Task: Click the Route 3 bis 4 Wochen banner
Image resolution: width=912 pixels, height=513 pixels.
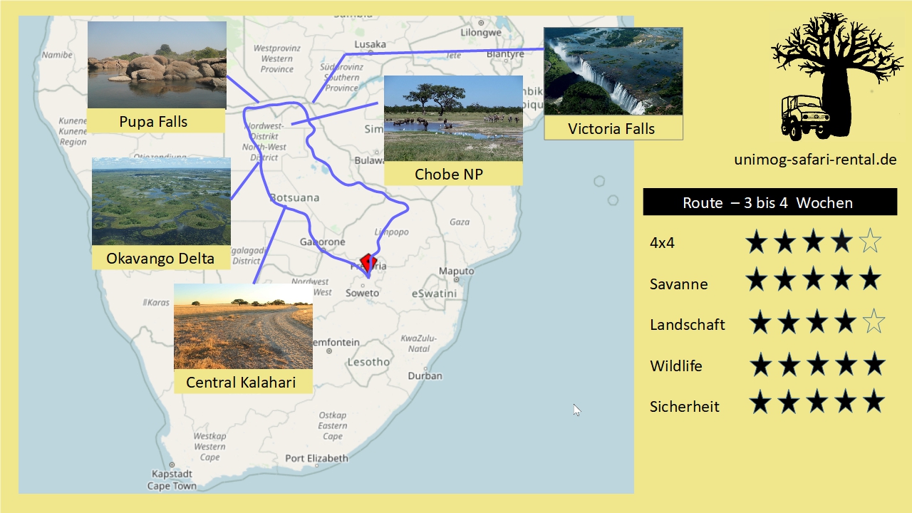Action: [769, 202]
